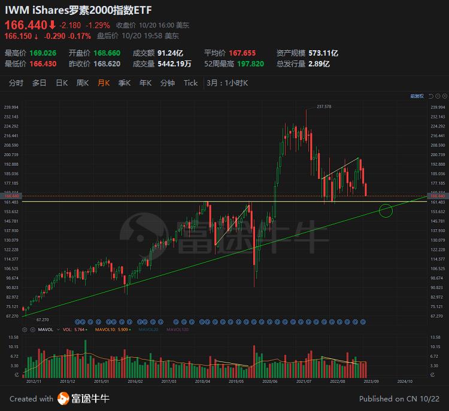
Task: Click the 52周最高 value 197.820
Action: pos(251,63)
